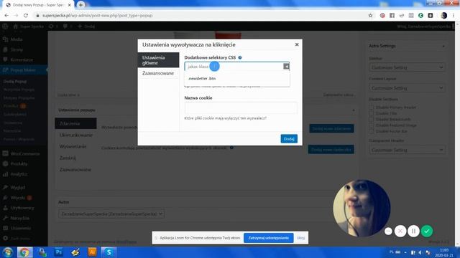
Task: Select the Ukierunkowane settings tab
Action: pos(75,135)
